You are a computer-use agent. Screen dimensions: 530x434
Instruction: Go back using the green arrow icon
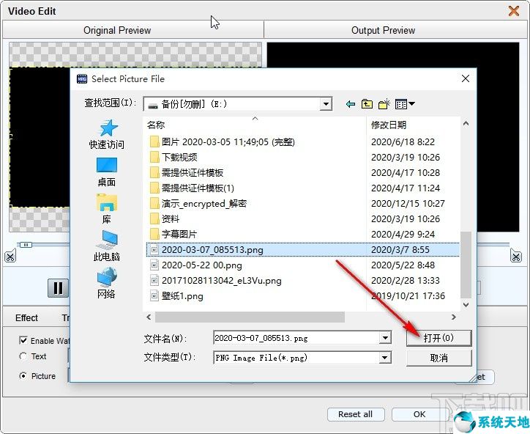coord(351,104)
